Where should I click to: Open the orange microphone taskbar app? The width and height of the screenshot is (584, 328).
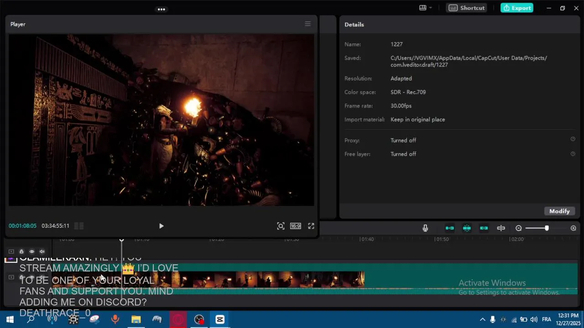[115, 319]
